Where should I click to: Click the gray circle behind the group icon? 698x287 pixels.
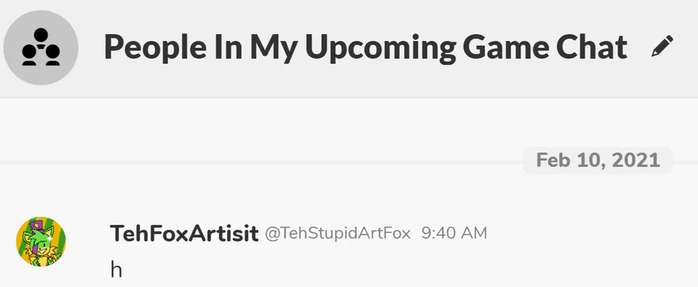point(41,47)
